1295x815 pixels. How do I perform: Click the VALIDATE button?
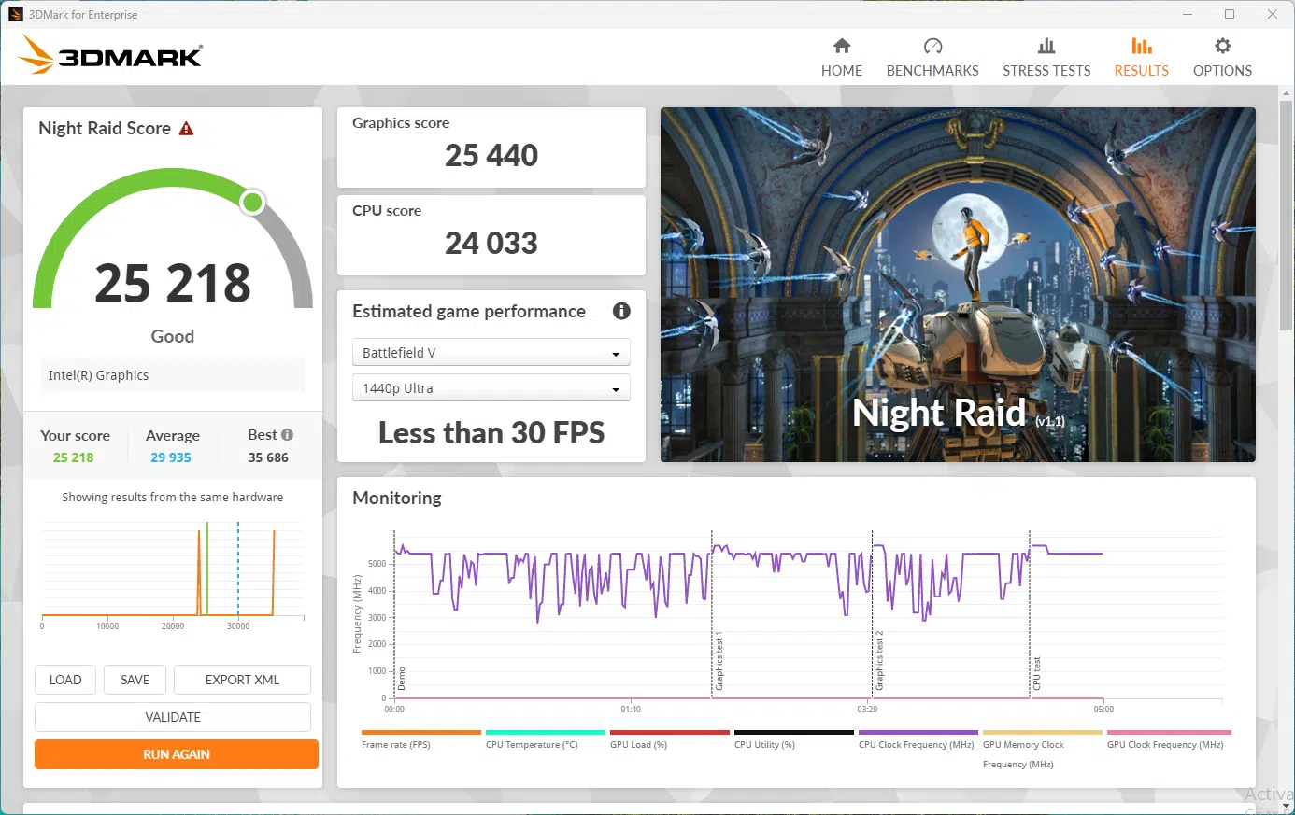[173, 717]
